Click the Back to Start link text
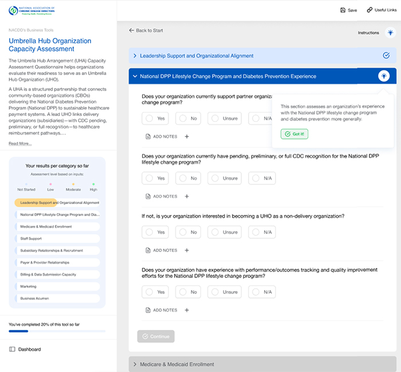401x372 pixels. click(150, 30)
